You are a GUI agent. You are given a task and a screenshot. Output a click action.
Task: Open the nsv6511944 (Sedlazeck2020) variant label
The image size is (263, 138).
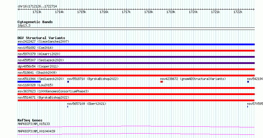coord(41,79)
